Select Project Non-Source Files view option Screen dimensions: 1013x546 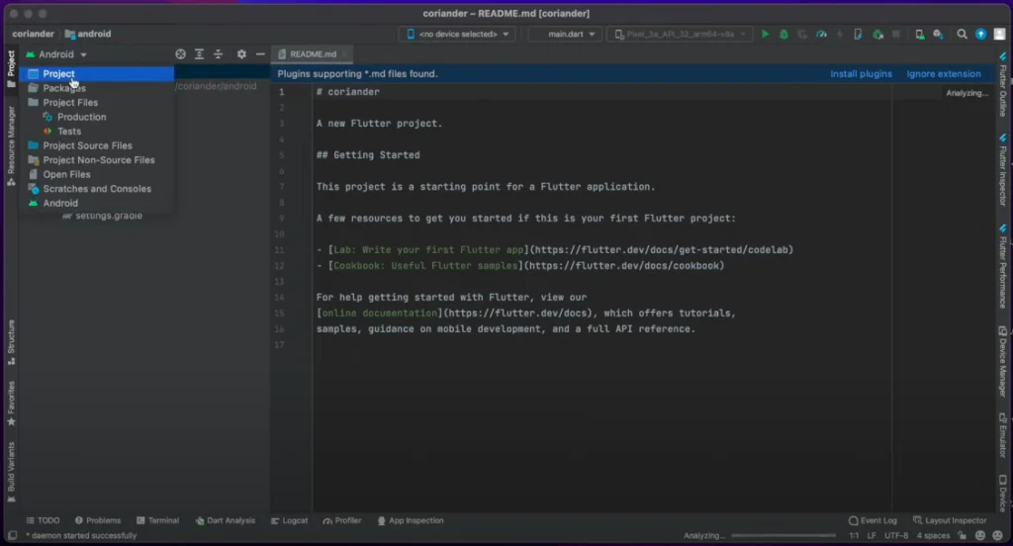click(97, 160)
